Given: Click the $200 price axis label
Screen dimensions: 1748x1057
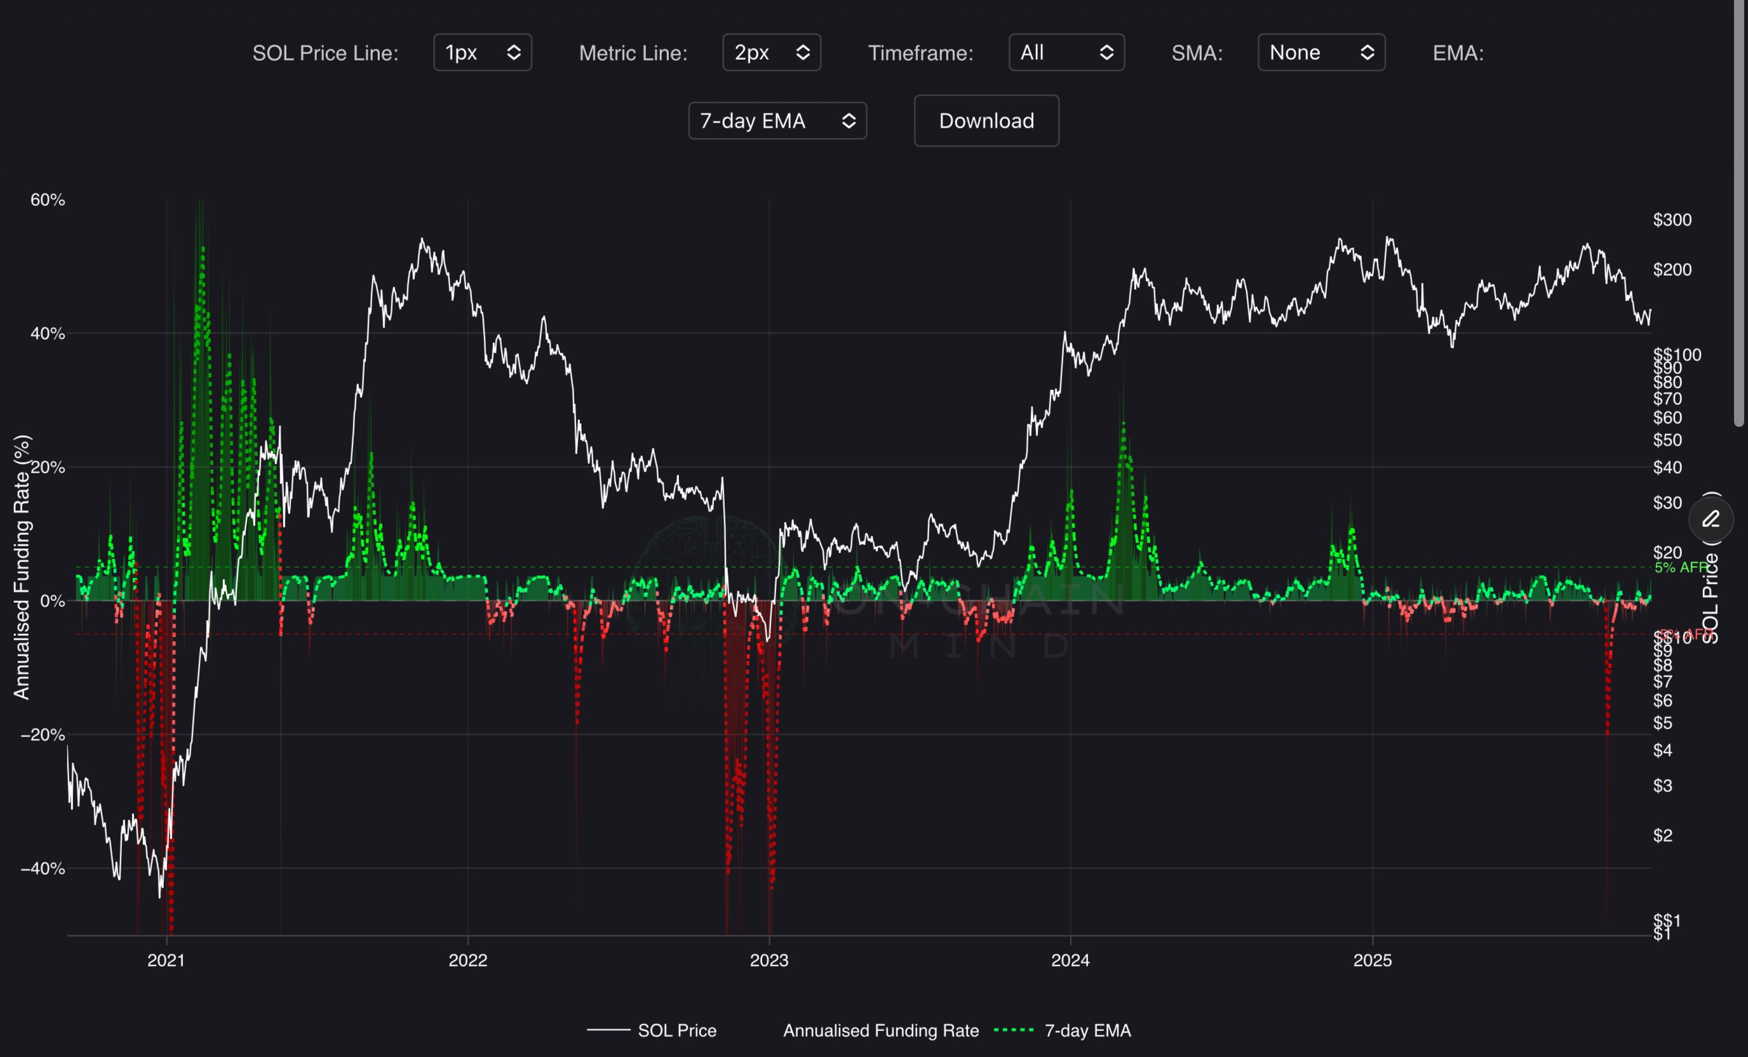Looking at the screenshot, I should coord(1672,269).
